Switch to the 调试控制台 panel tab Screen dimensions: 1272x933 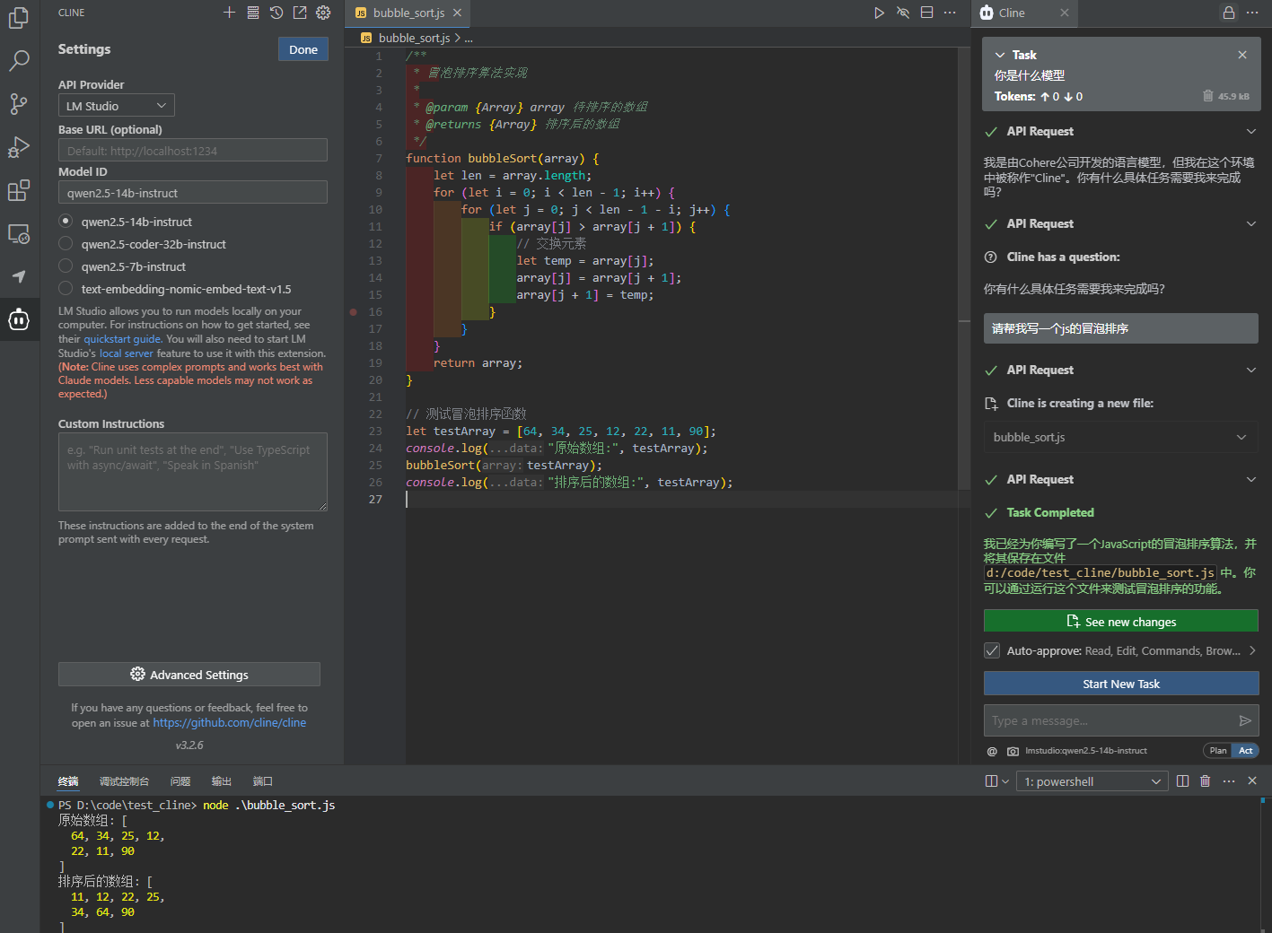124,781
